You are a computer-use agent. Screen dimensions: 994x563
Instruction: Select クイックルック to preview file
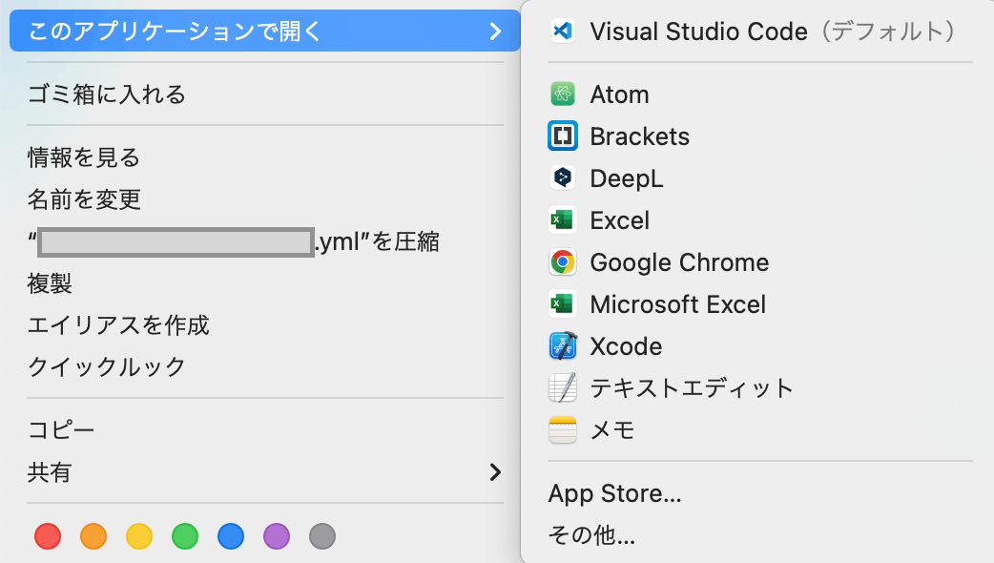coord(106,367)
